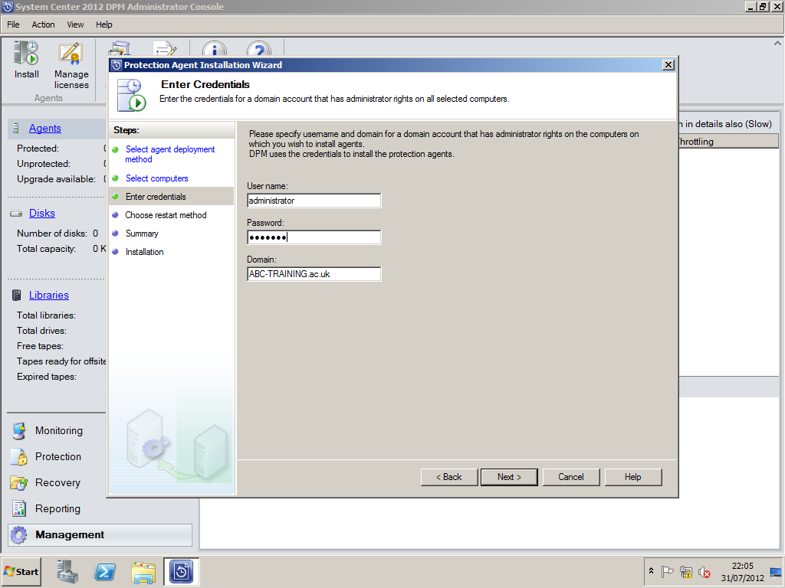Select the Enter credentials step
The width and height of the screenshot is (785, 588).
click(156, 197)
